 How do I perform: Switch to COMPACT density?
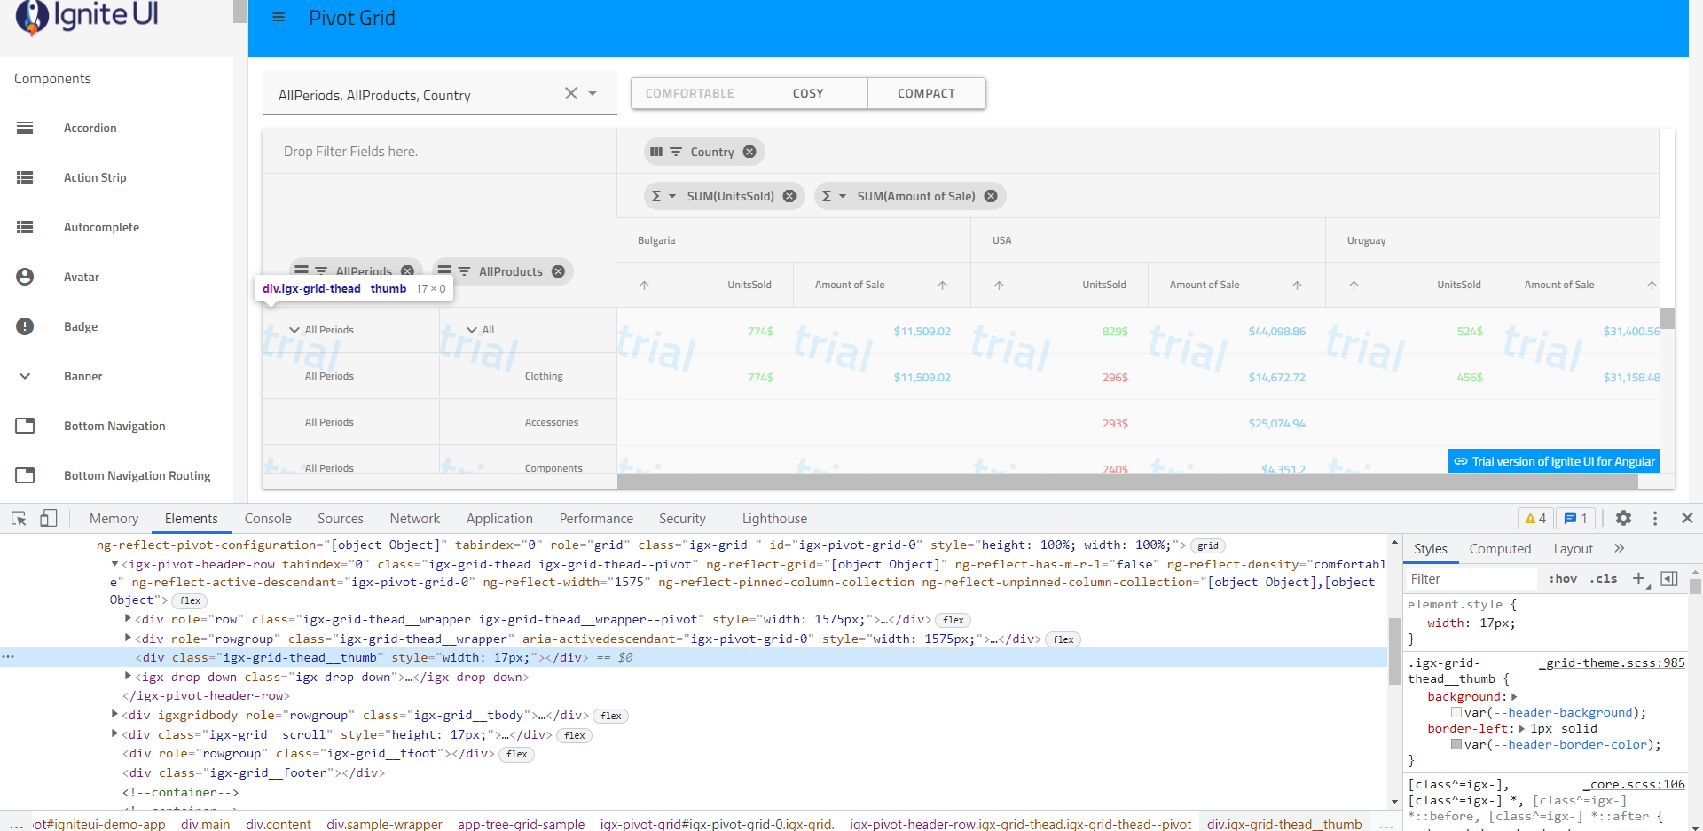tap(925, 93)
